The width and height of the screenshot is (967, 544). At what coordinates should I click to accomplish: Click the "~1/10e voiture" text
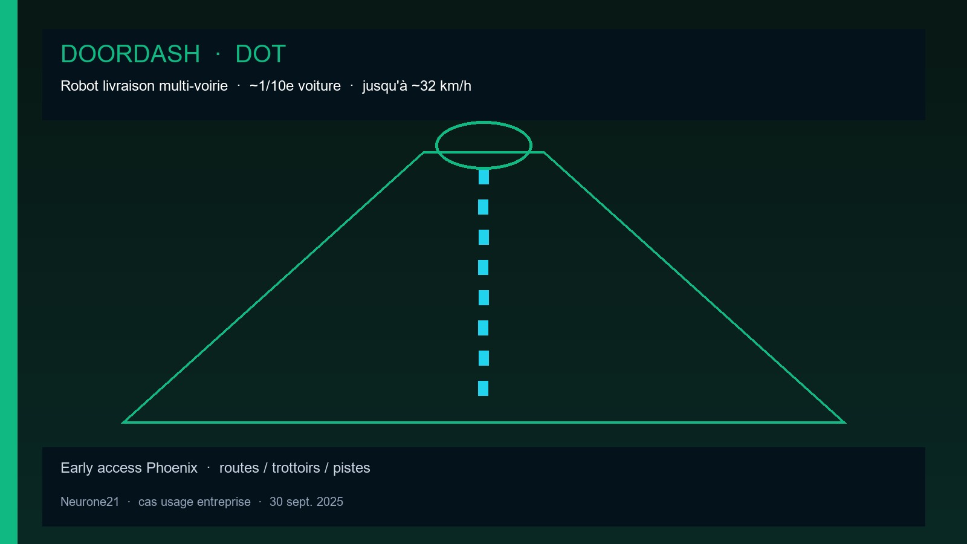pyautogui.click(x=295, y=86)
